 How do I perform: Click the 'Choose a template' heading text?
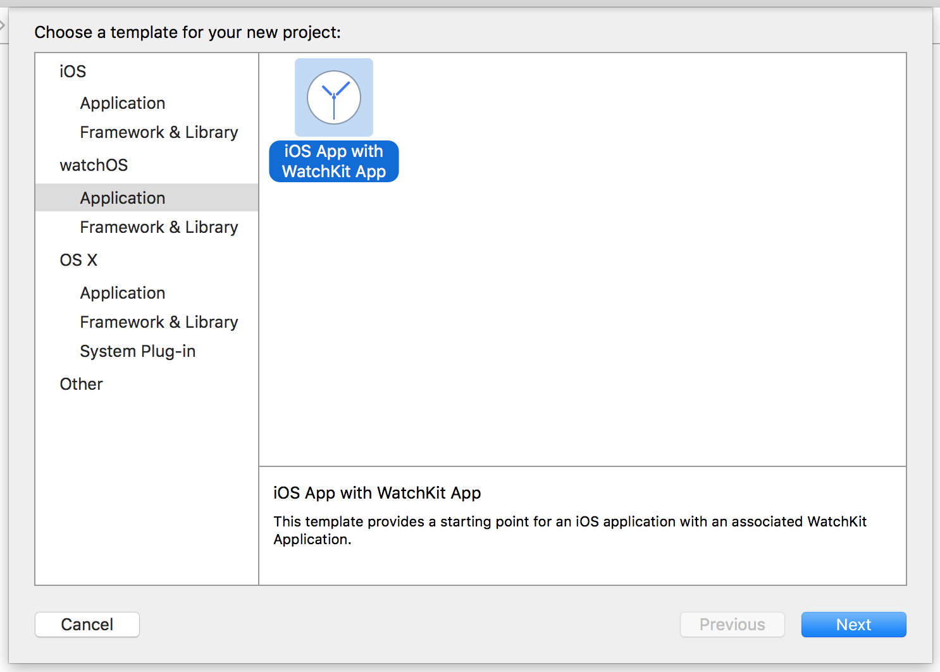tap(187, 32)
